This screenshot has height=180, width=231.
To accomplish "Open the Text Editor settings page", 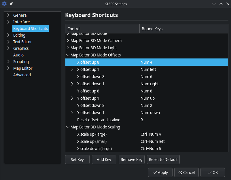I will click(x=22, y=42).
